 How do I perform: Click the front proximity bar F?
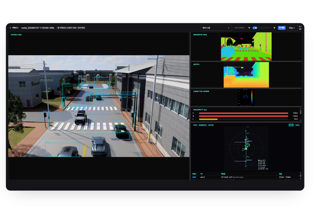pyautogui.click(x=243, y=113)
